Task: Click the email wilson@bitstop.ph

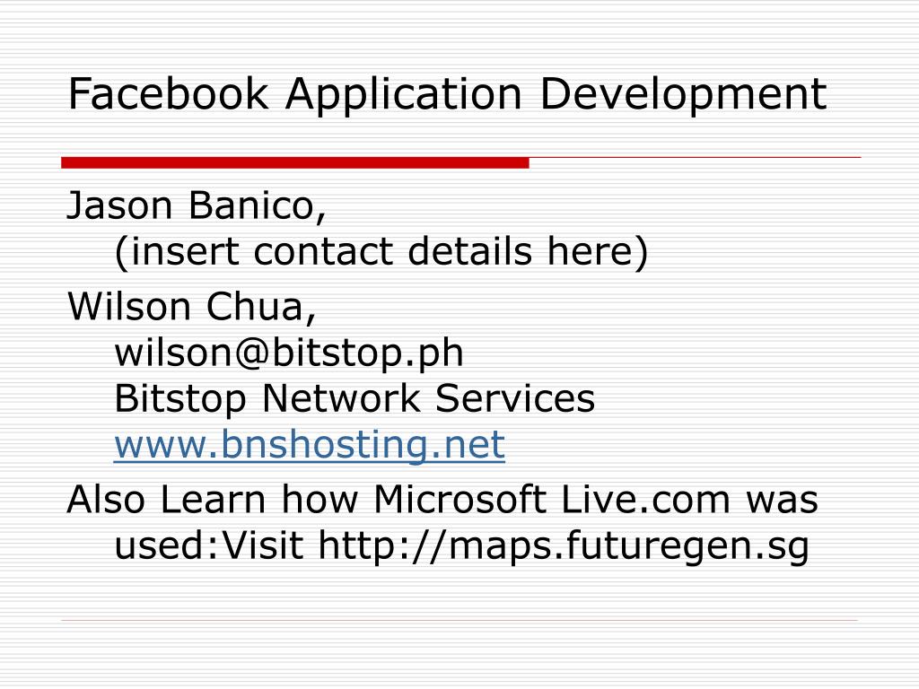Action: pos(289,353)
